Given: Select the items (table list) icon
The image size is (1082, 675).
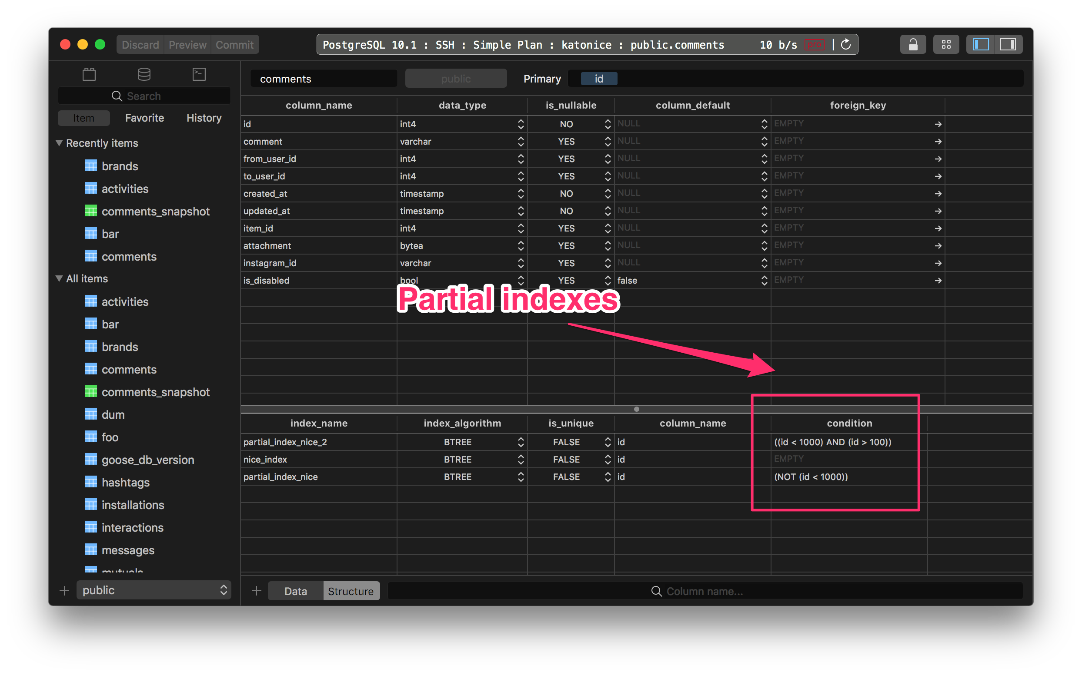Looking at the screenshot, I should [89, 74].
